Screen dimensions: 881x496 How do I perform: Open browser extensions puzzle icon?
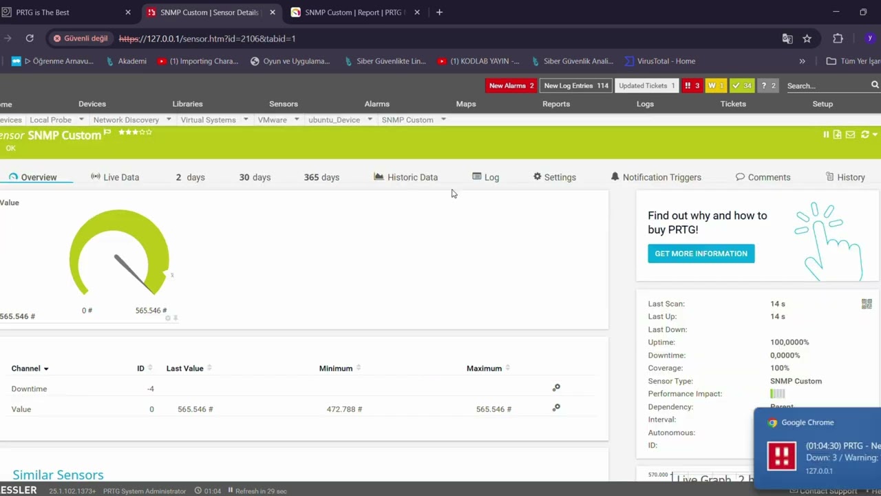(x=838, y=39)
